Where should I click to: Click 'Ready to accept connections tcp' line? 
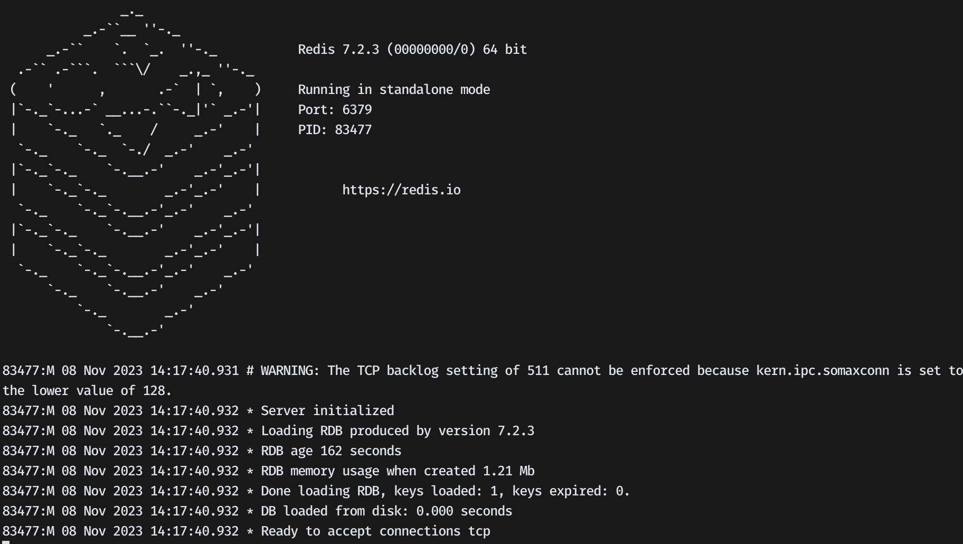pyautogui.click(x=246, y=531)
